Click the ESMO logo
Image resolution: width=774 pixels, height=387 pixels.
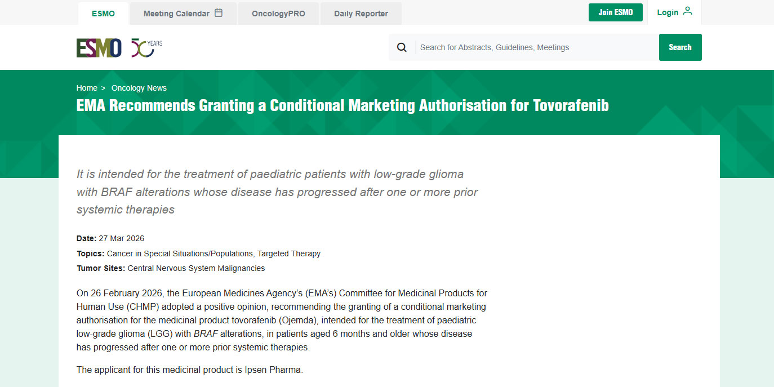point(99,48)
